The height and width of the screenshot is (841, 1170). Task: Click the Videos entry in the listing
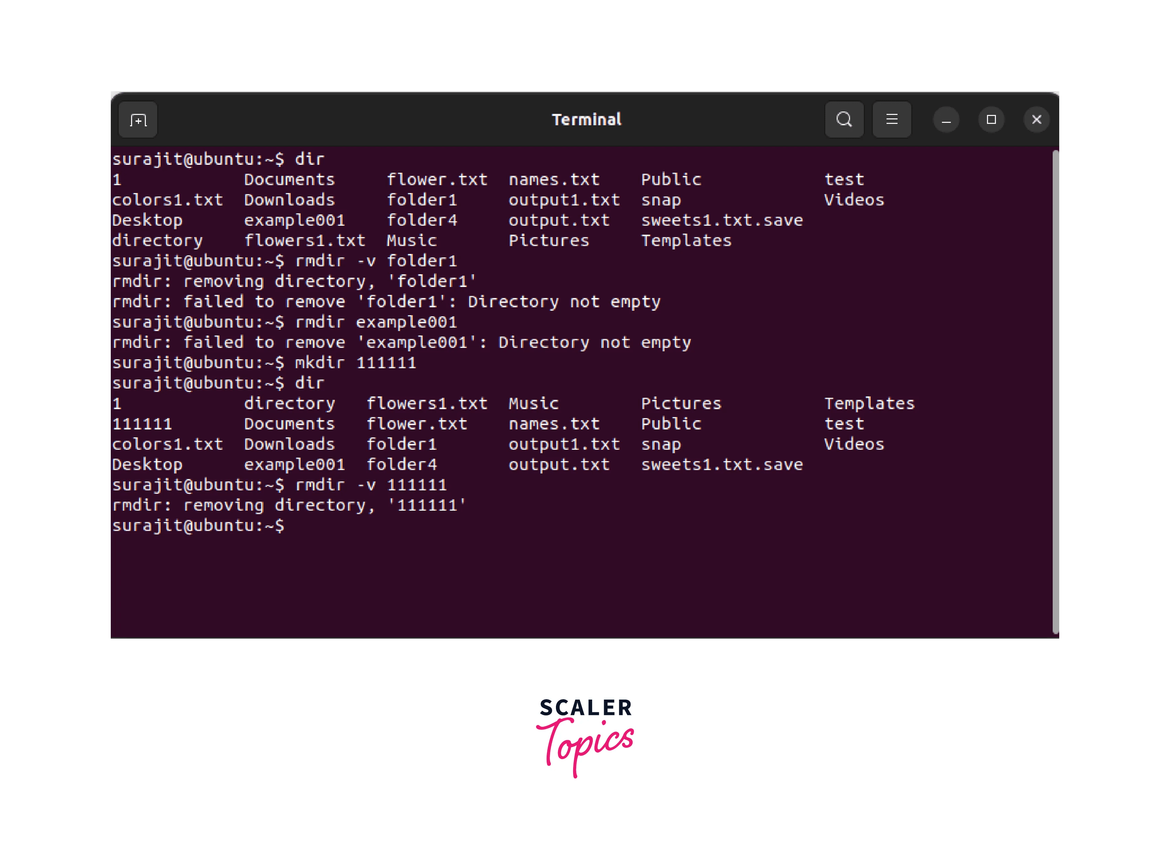click(x=854, y=200)
